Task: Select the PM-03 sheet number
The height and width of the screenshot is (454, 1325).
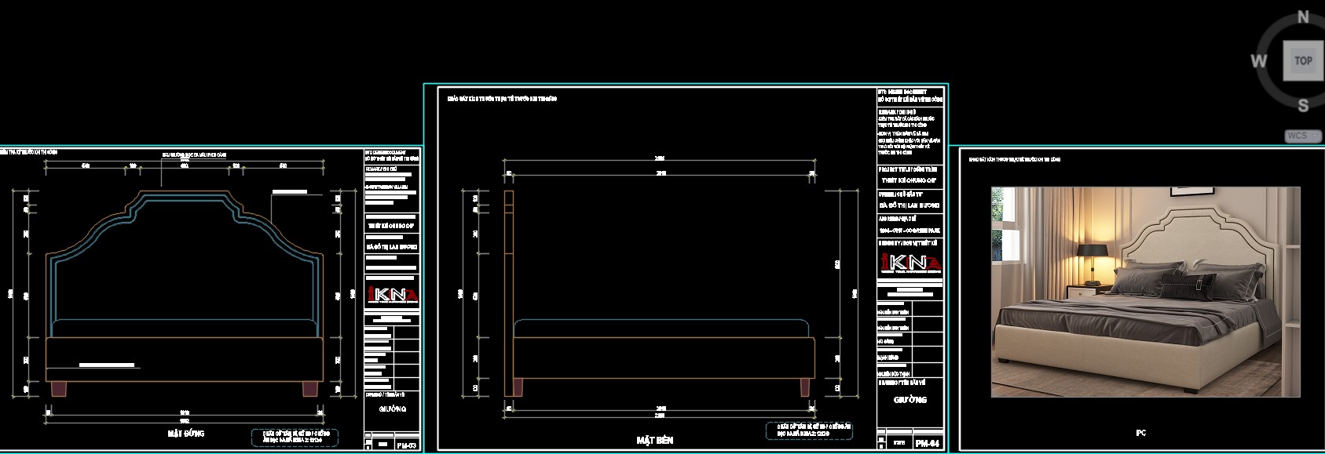Action: coord(407,445)
